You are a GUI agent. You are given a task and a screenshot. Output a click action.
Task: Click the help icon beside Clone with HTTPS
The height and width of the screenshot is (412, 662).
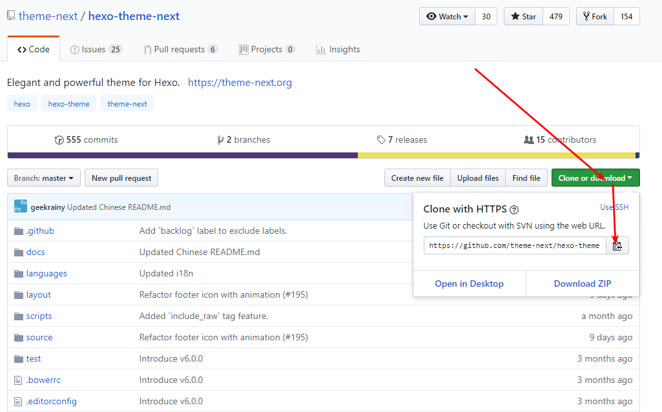(514, 210)
